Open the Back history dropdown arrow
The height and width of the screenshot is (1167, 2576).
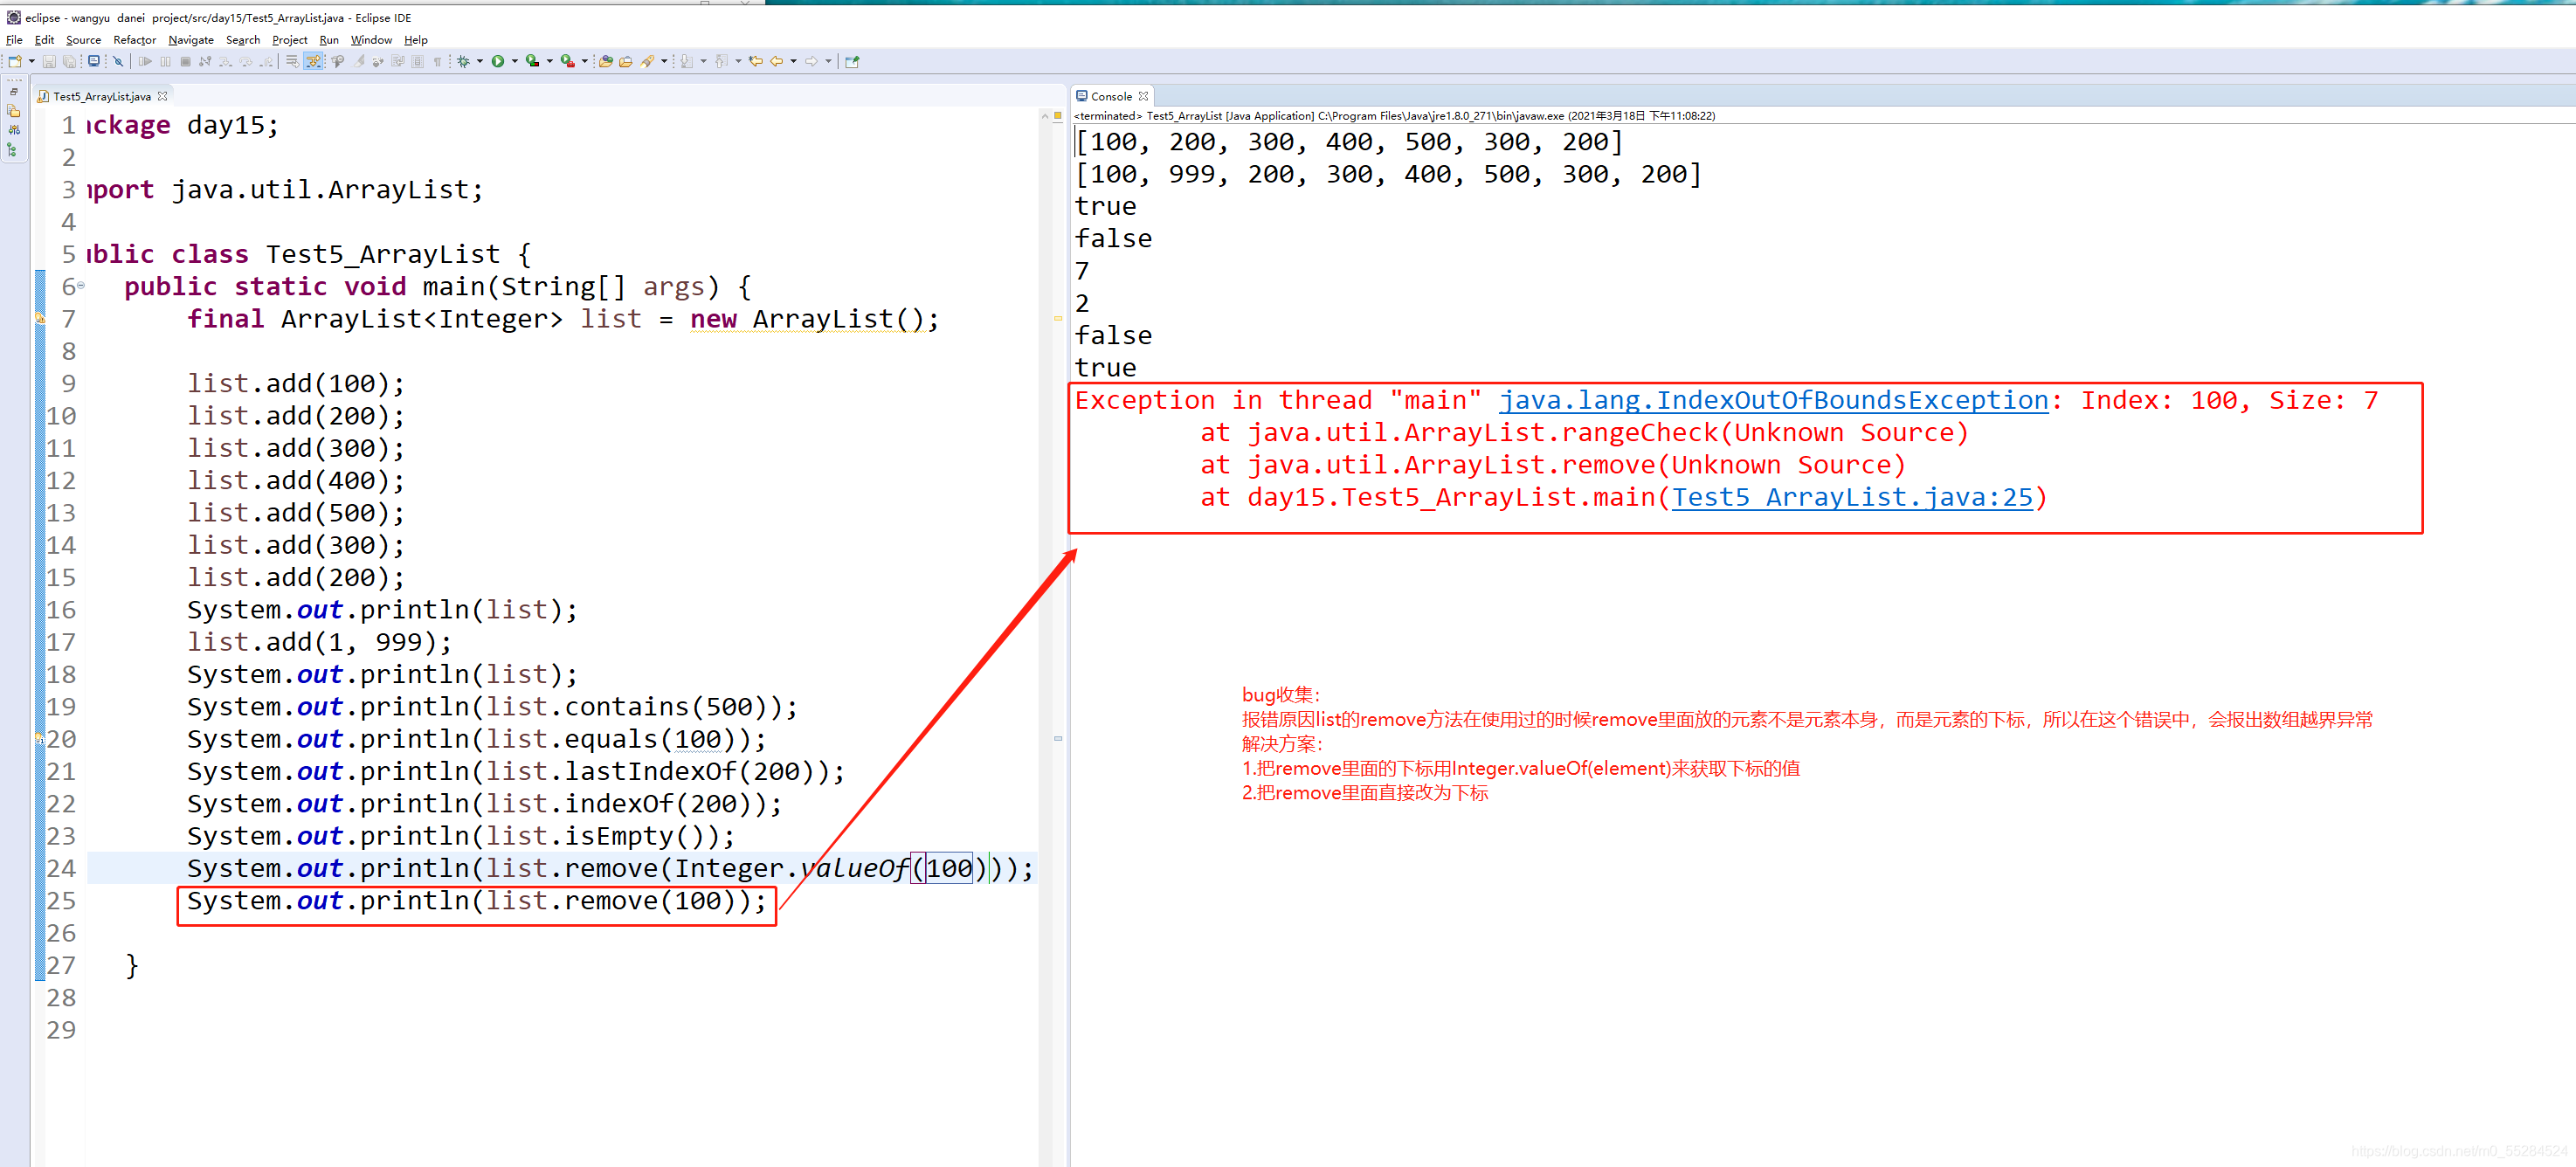click(793, 61)
